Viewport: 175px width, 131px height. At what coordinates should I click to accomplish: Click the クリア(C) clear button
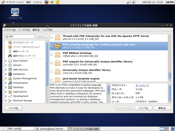[143, 108]
